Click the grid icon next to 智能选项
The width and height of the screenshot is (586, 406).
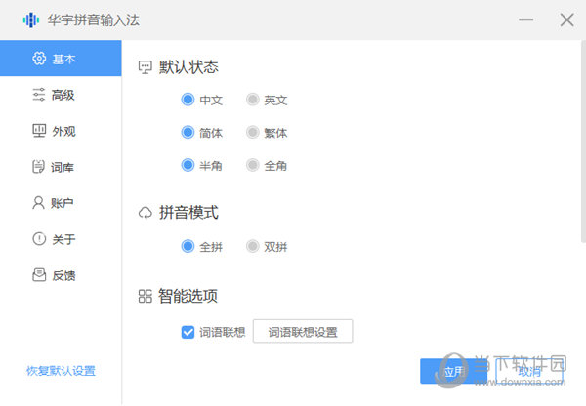click(145, 296)
